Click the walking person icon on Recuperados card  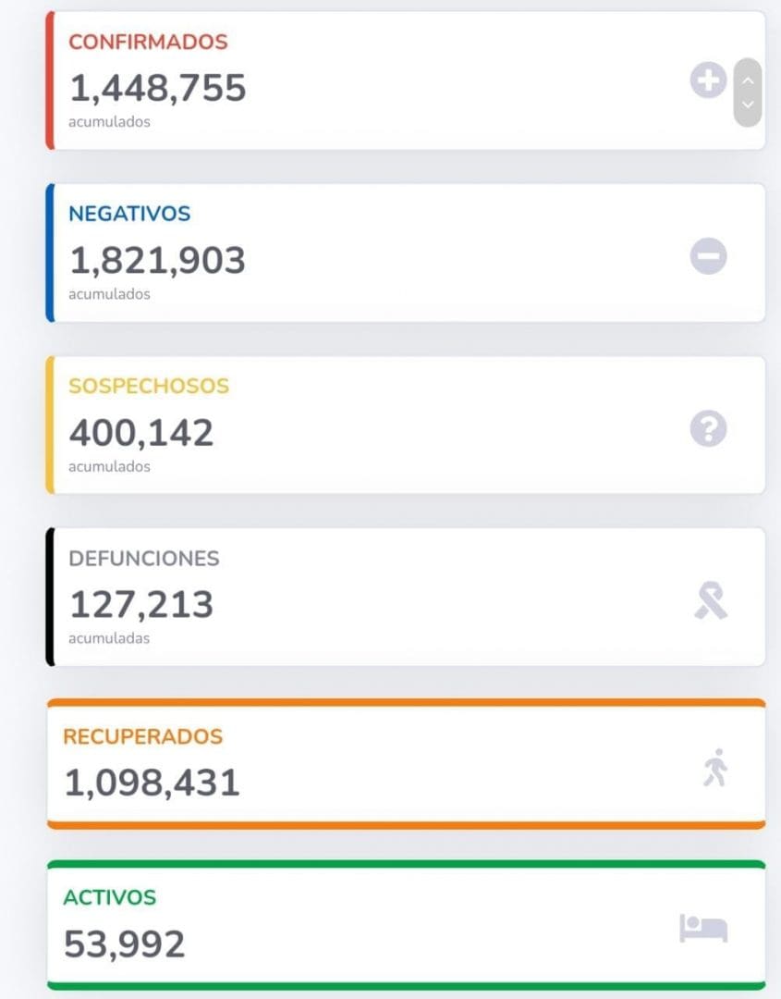click(716, 768)
